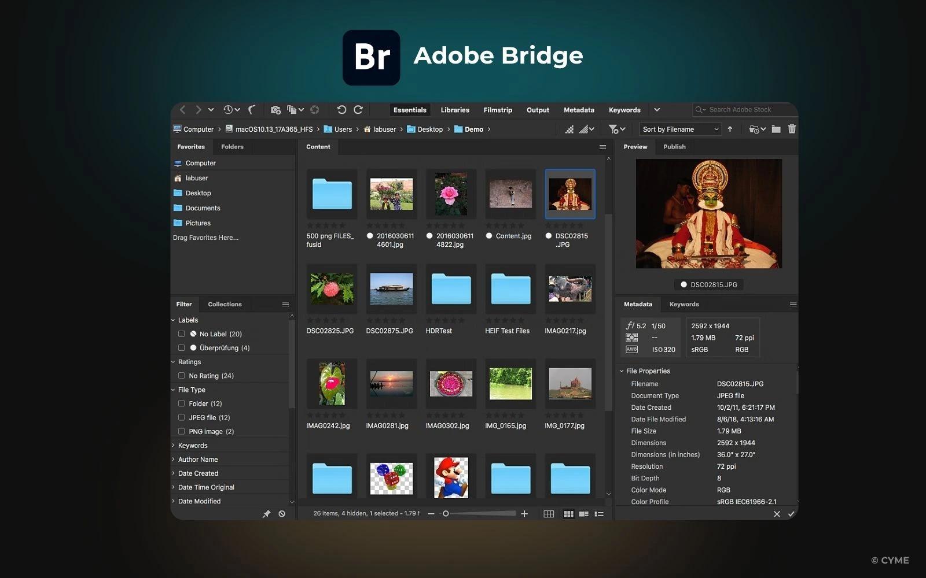This screenshot has height=578, width=926.
Task: Open the Sort by Filename dropdown
Action: [x=680, y=129]
